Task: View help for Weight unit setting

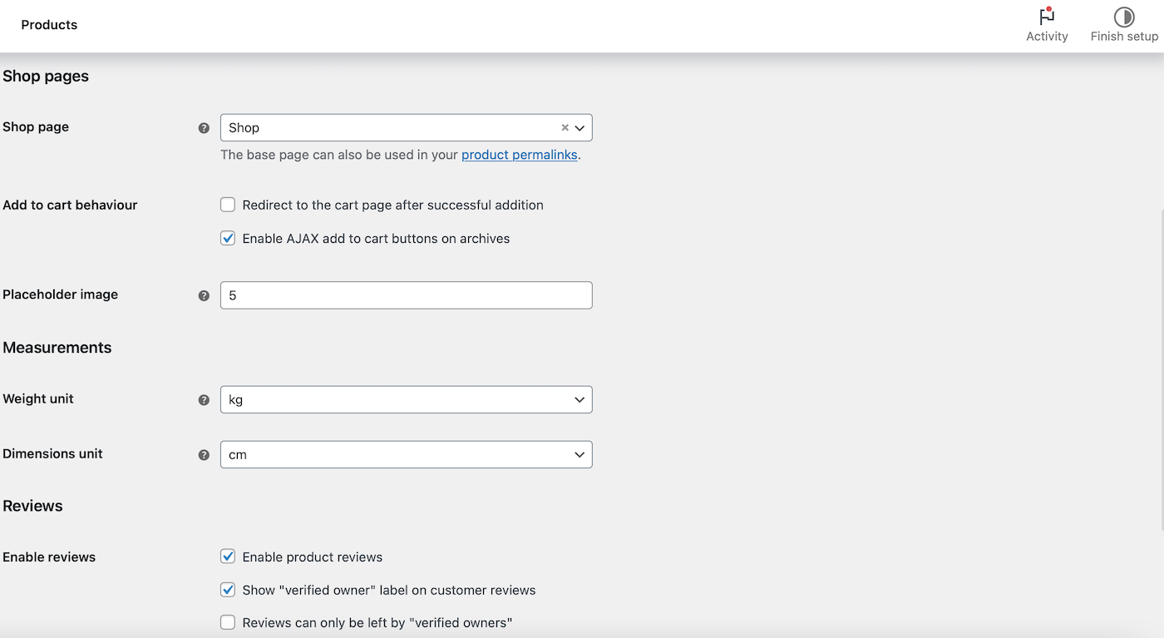Action: click(x=204, y=400)
